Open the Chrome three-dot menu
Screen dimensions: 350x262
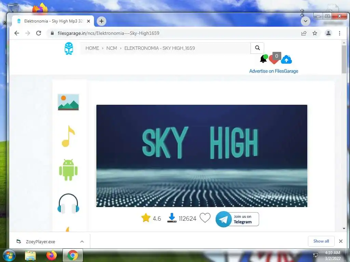pyautogui.click(x=339, y=33)
